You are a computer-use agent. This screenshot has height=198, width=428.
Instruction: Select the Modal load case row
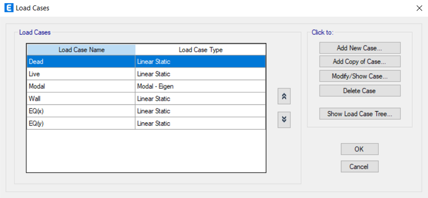[146, 86]
